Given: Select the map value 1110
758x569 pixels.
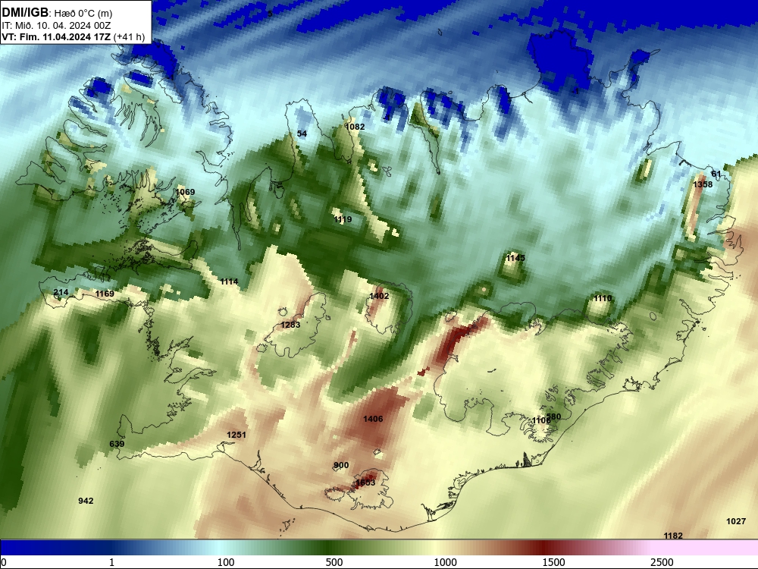Looking at the screenshot, I should pyautogui.click(x=603, y=298).
